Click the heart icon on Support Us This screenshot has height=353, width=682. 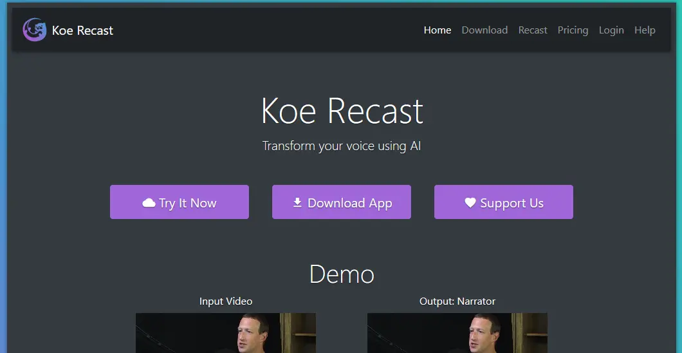click(x=470, y=202)
